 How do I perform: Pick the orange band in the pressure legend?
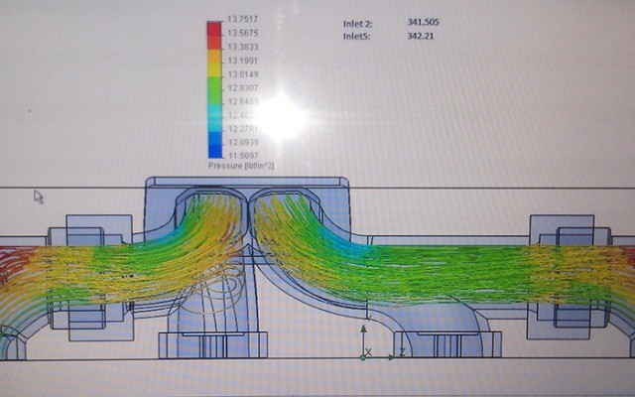[214, 62]
